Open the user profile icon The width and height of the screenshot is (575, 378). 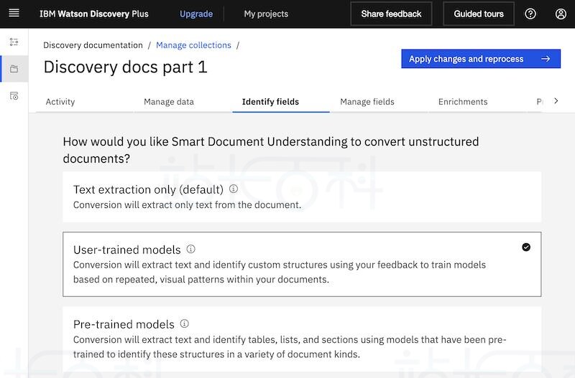click(561, 14)
